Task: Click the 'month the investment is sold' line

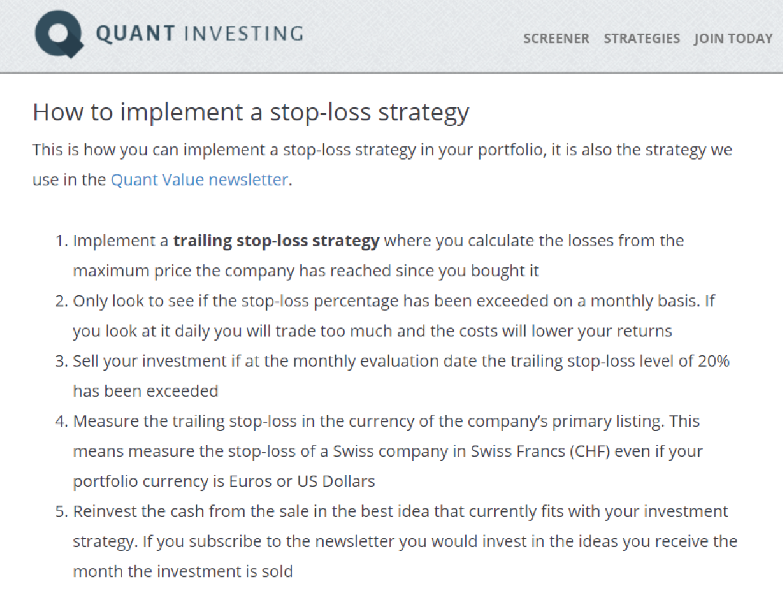Action: click(x=183, y=572)
